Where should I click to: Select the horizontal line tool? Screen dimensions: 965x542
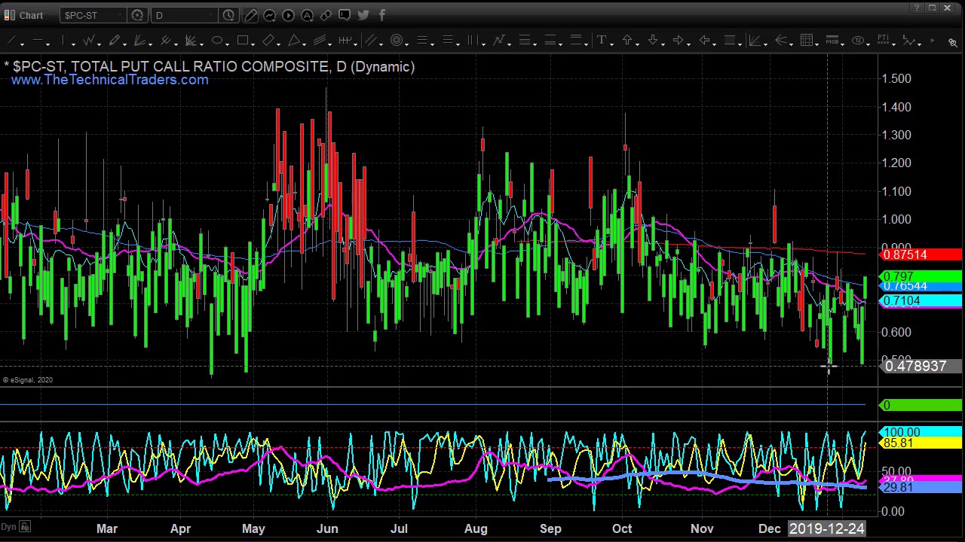coord(37,40)
